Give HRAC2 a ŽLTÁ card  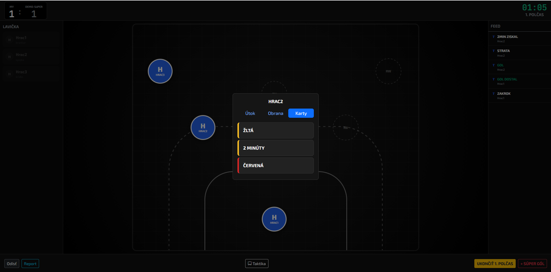click(276, 130)
